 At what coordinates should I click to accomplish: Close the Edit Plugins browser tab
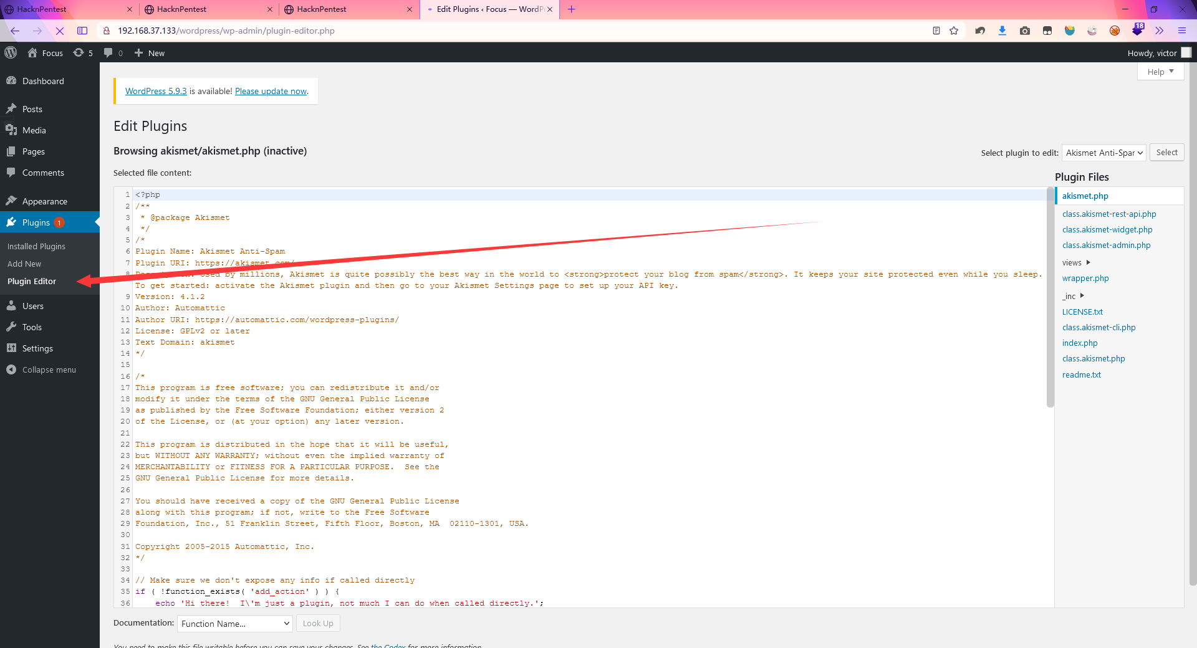click(550, 9)
